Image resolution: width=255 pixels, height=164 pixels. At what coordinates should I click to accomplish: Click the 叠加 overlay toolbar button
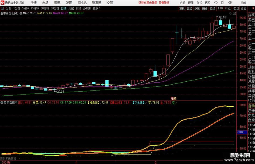point(189,8)
